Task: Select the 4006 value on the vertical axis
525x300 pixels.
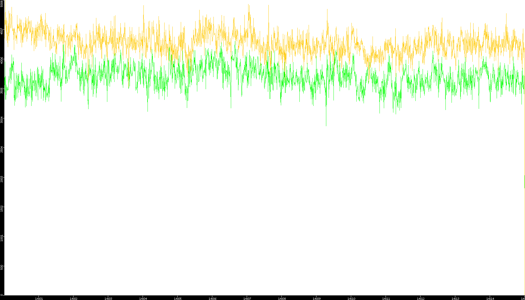Action: [x=2, y=61]
